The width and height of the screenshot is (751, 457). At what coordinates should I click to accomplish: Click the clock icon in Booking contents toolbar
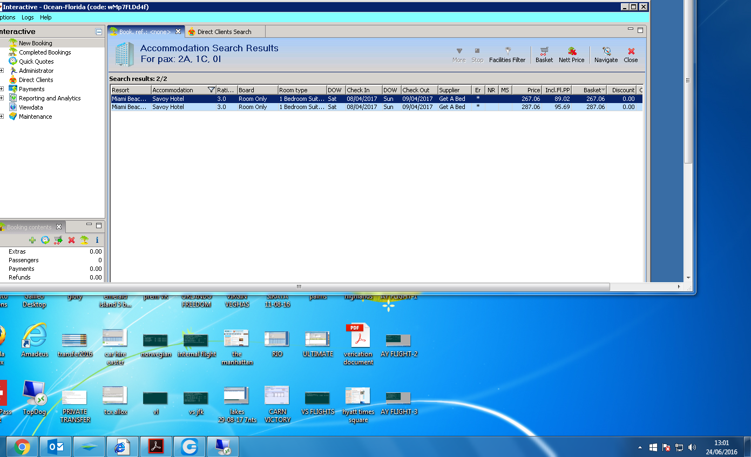pyautogui.click(x=45, y=240)
